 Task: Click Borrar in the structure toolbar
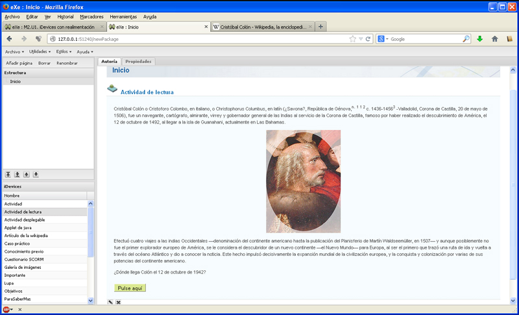click(x=44, y=63)
